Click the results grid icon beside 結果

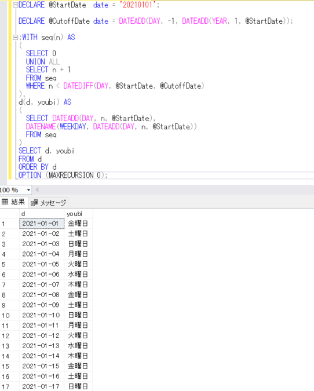(5, 202)
